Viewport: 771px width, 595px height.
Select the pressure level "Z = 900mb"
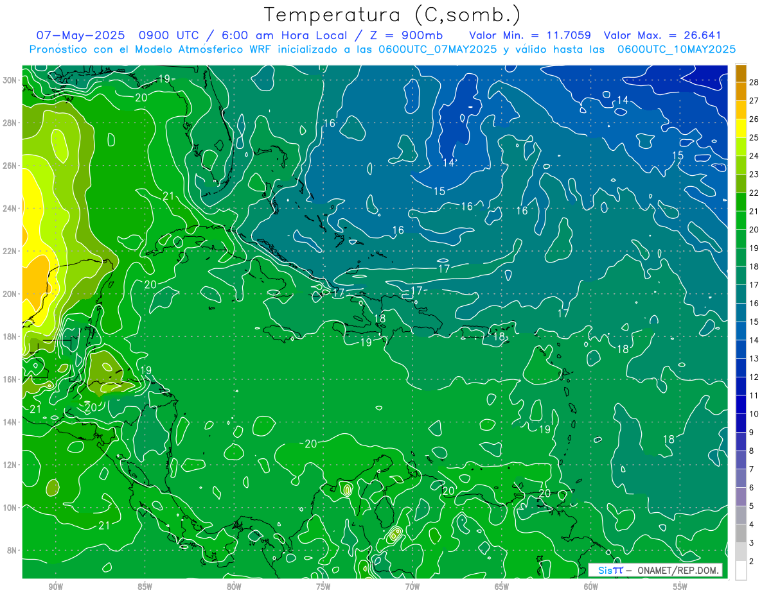pyautogui.click(x=405, y=35)
